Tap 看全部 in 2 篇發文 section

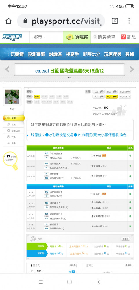(73, 265)
